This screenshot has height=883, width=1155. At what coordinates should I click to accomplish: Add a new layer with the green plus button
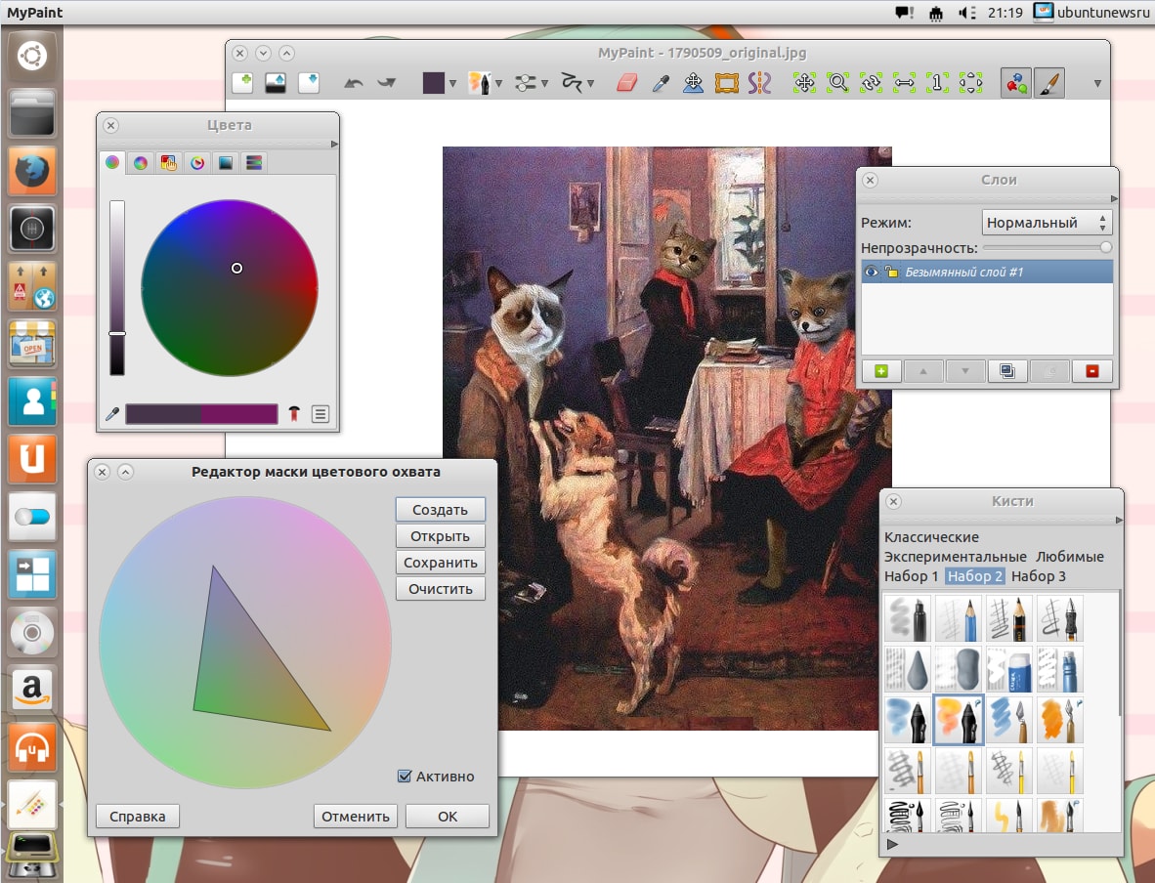(x=881, y=370)
